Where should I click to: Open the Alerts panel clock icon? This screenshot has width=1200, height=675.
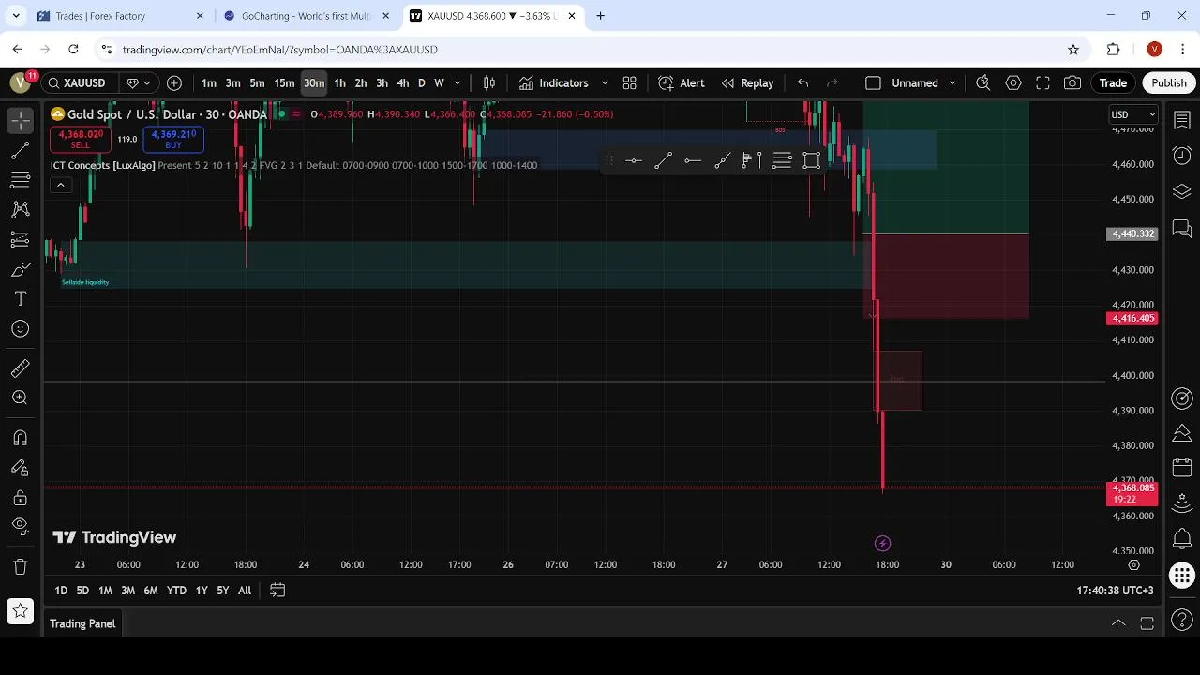[1182, 156]
